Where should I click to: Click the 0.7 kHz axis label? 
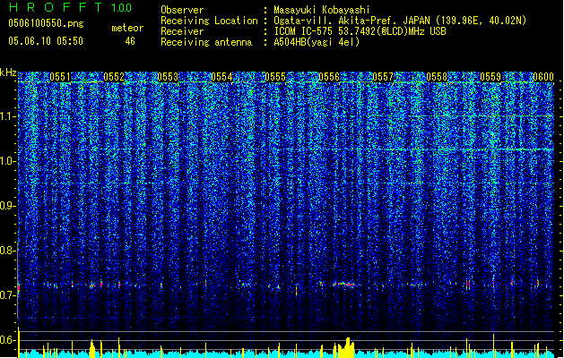click(x=8, y=295)
